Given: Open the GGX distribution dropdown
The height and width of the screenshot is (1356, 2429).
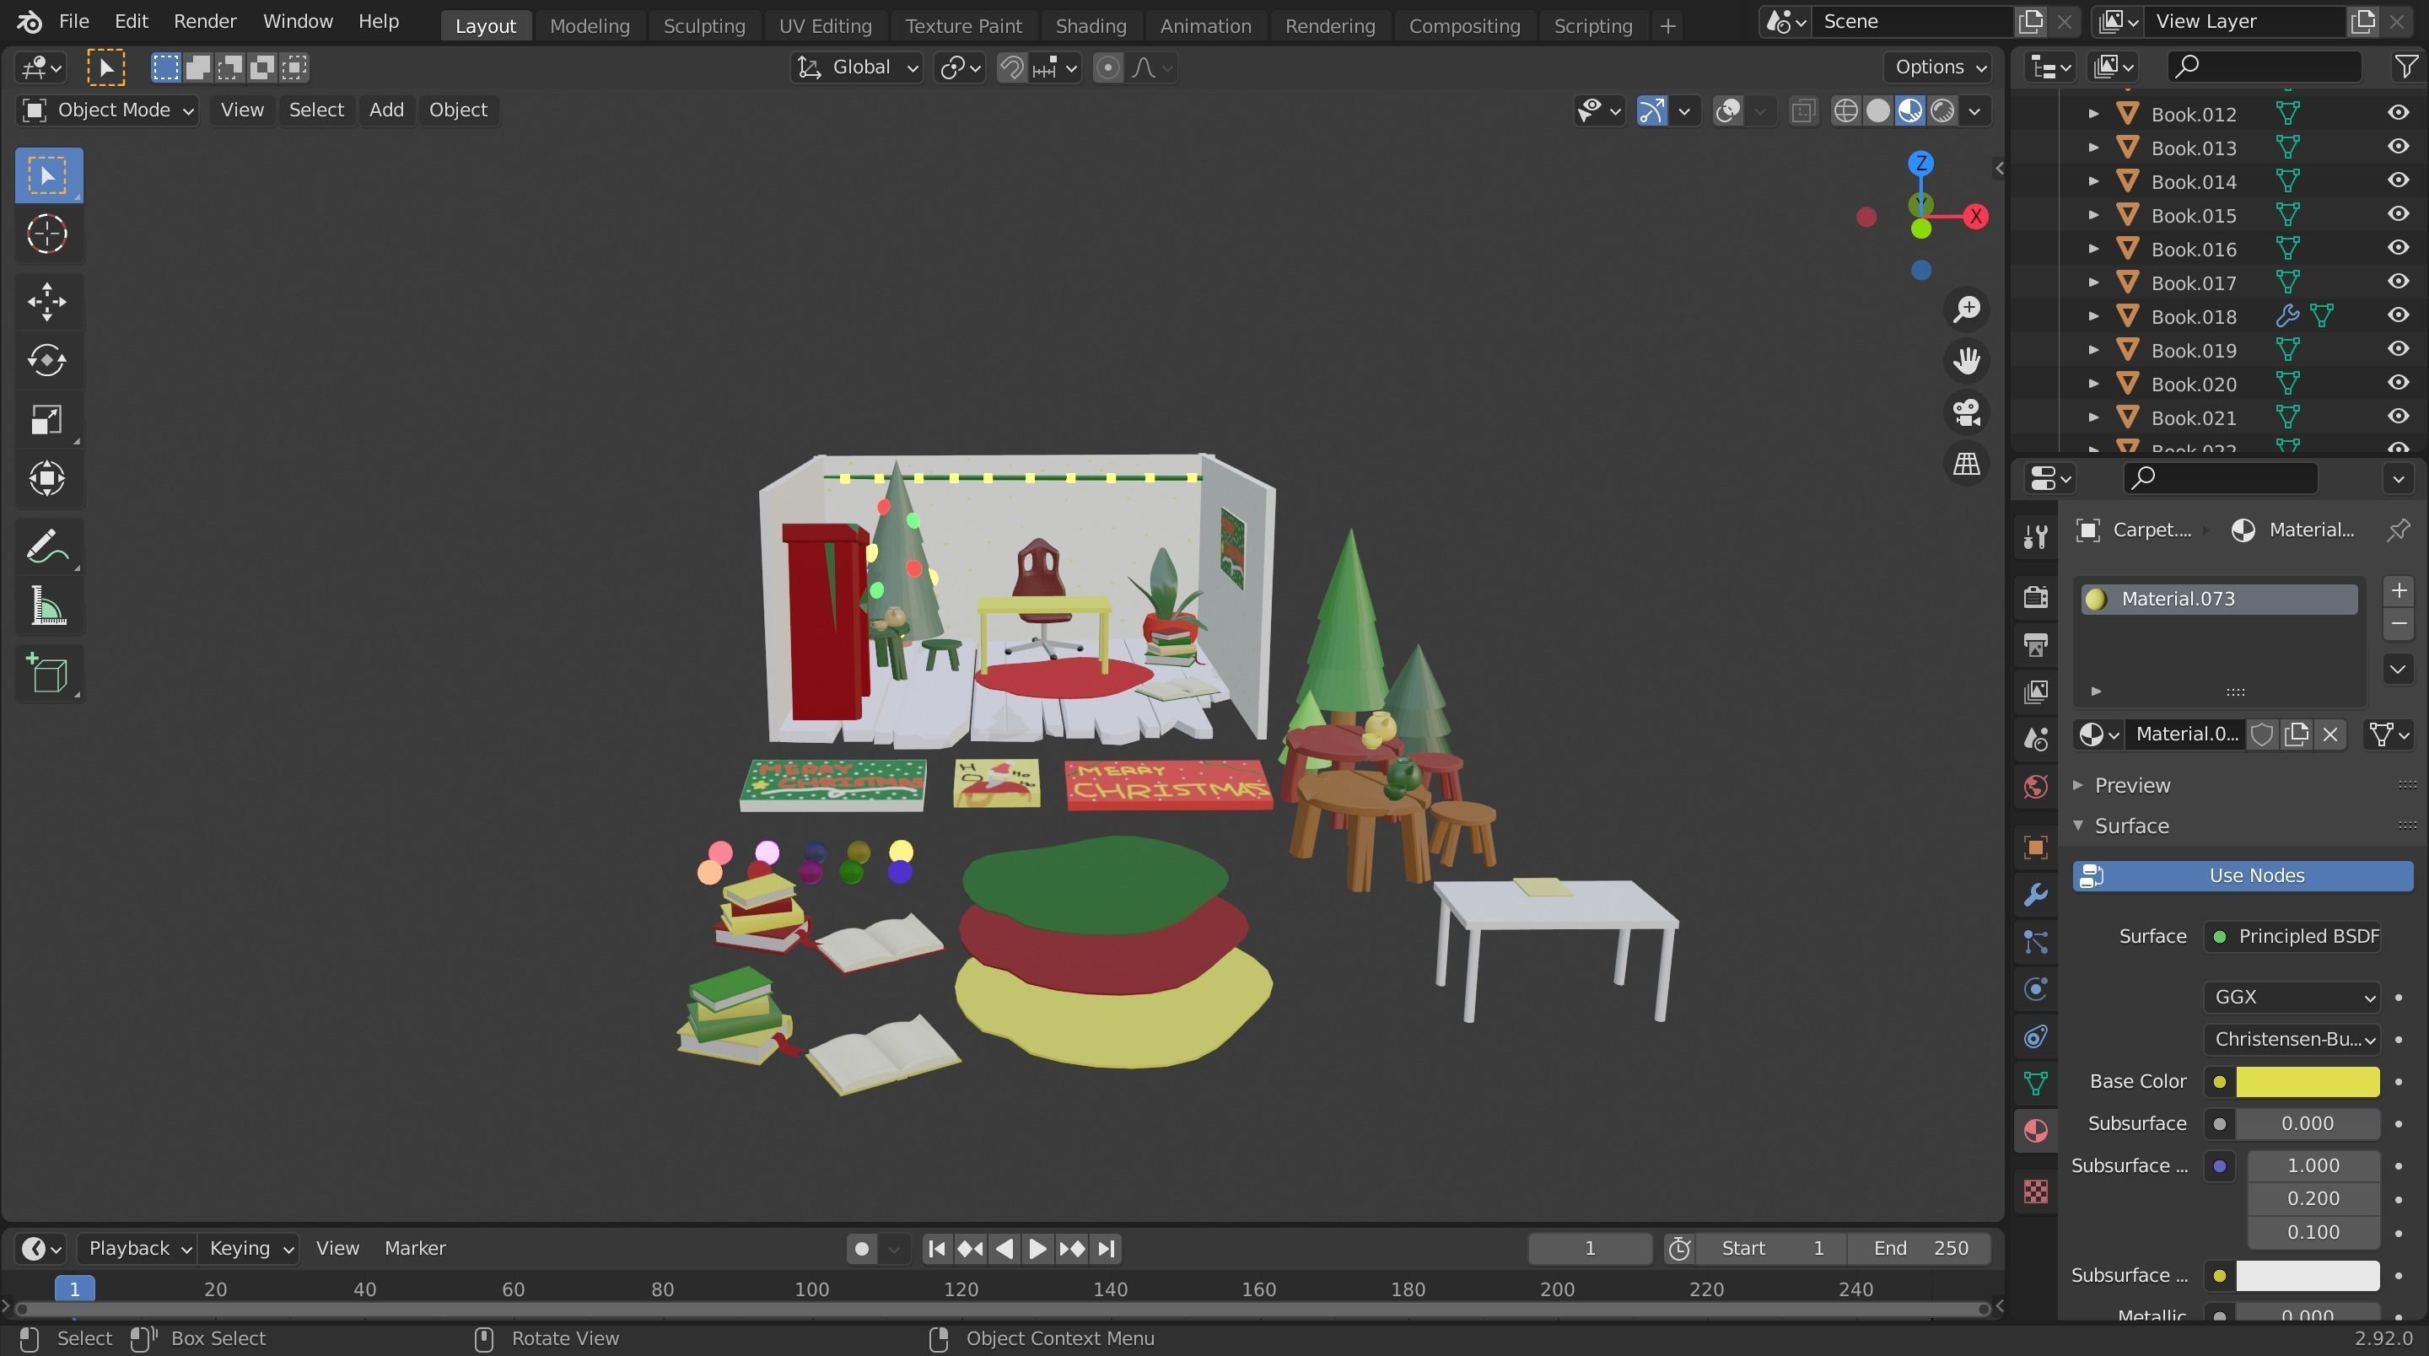Looking at the screenshot, I should point(2292,997).
